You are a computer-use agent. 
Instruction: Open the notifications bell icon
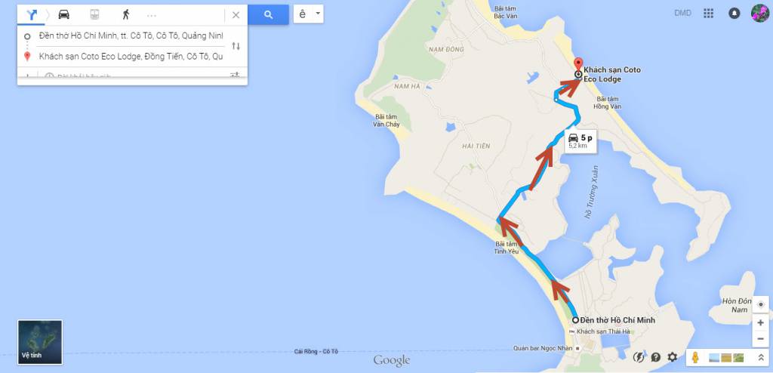734,14
